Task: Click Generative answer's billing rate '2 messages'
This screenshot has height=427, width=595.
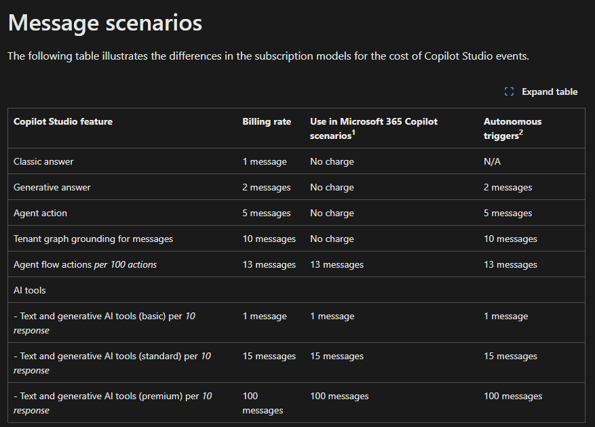Action: (x=267, y=187)
